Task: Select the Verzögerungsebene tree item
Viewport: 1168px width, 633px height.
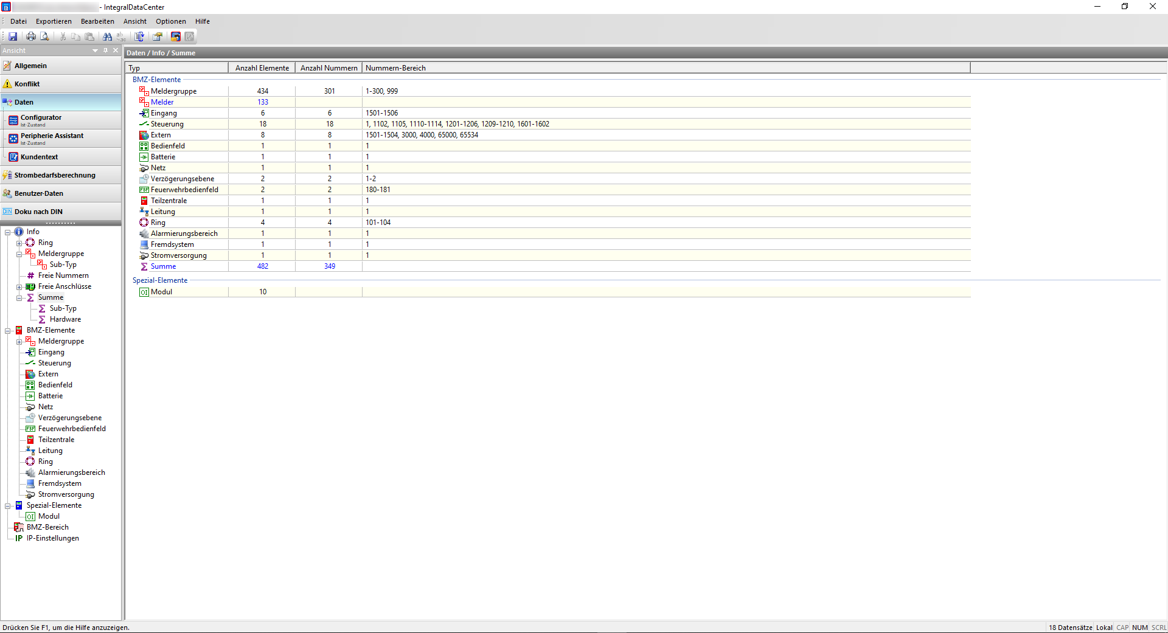Action: [x=70, y=418]
